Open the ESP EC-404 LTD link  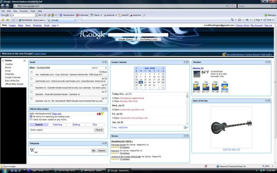click(231, 149)
